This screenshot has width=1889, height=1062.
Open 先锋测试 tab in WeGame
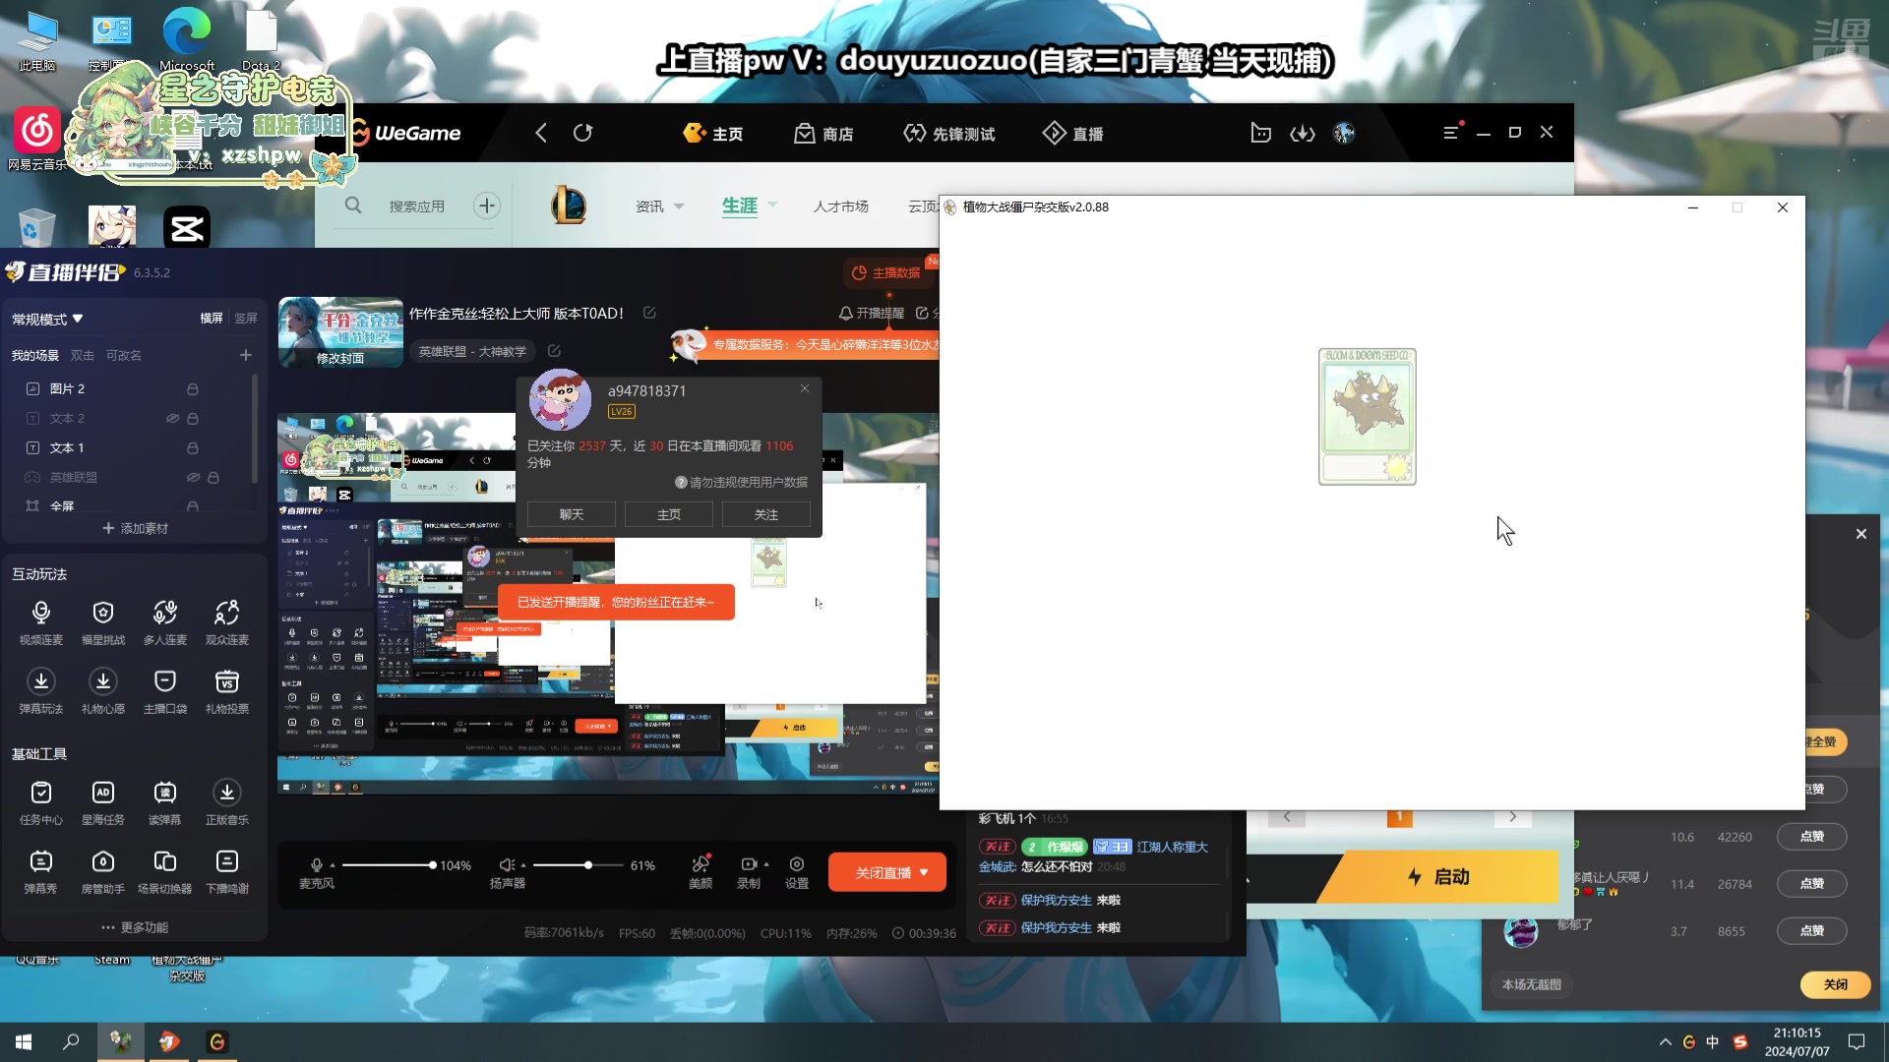pos(949,133)
